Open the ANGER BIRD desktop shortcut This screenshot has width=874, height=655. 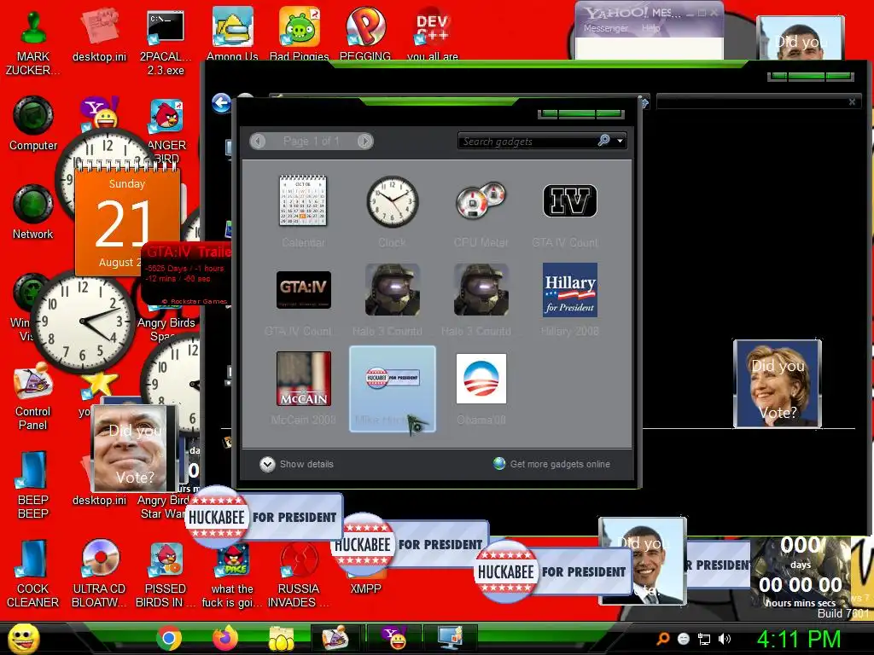(x=166, y=130)
